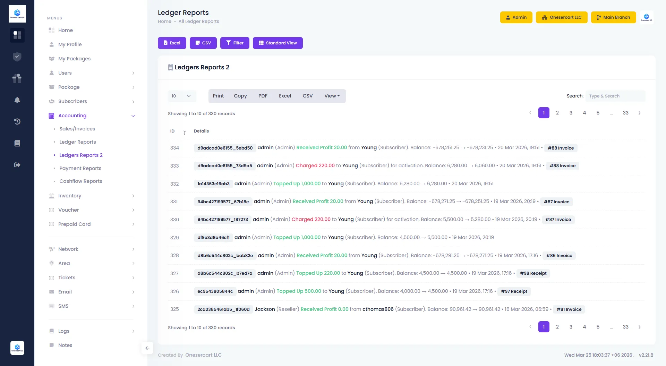This screenshot has width=666, height=366.
Task: Open the View dropdown in the table toolbar
Action: pyautogui.click(x=332, y=96)
